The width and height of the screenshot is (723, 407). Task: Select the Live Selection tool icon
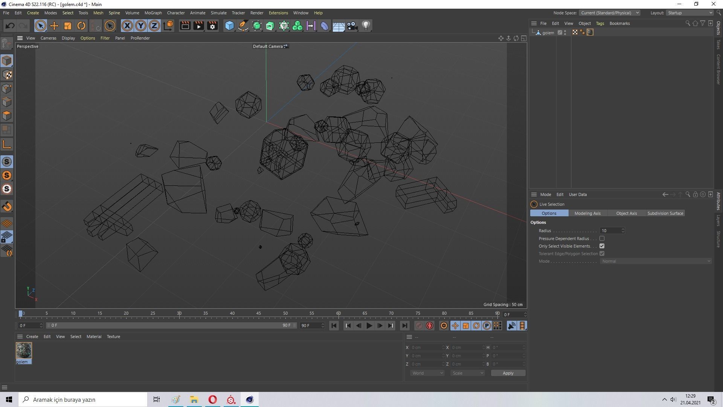pos(40,26)
